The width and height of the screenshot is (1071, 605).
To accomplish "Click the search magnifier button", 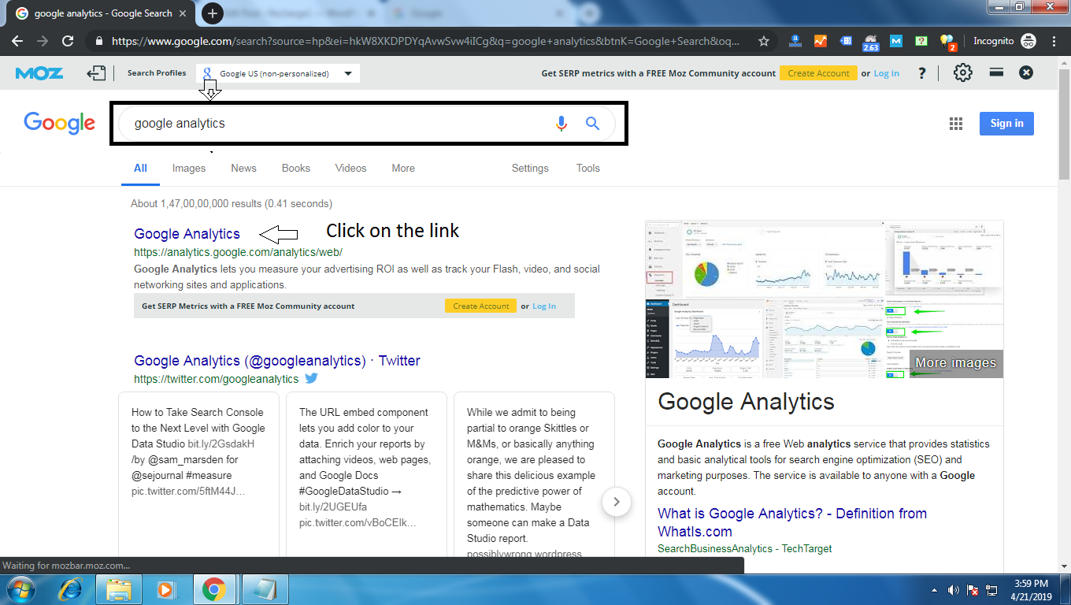I will click(x=593, y=124).
